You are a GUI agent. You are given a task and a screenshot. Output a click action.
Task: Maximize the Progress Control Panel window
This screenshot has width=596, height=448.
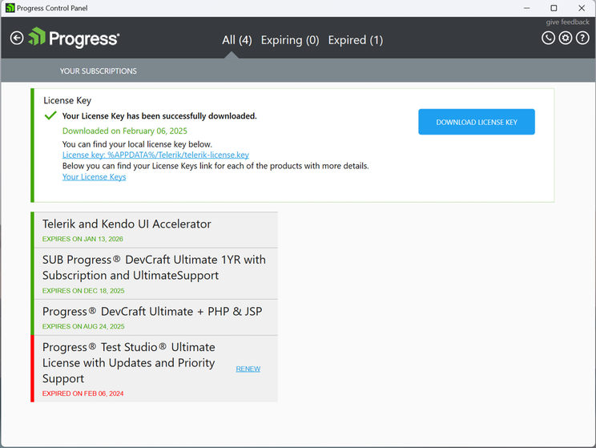pos(554,8)
